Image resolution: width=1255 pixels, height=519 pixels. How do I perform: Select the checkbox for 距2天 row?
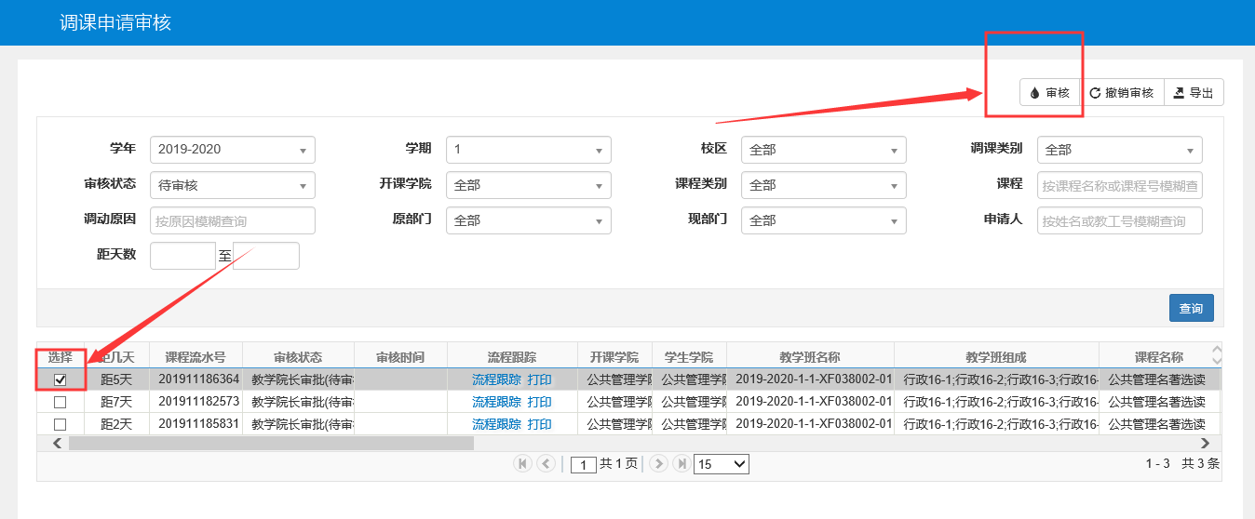pos(61,424)
